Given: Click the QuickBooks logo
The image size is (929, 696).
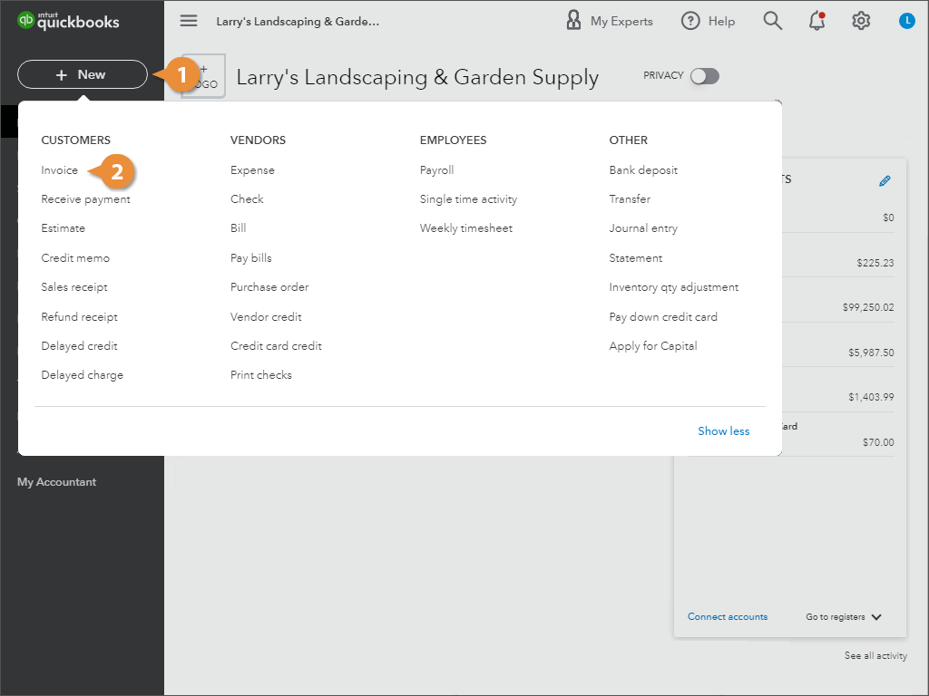Looking at the screenshot, I should coord(69,20).
